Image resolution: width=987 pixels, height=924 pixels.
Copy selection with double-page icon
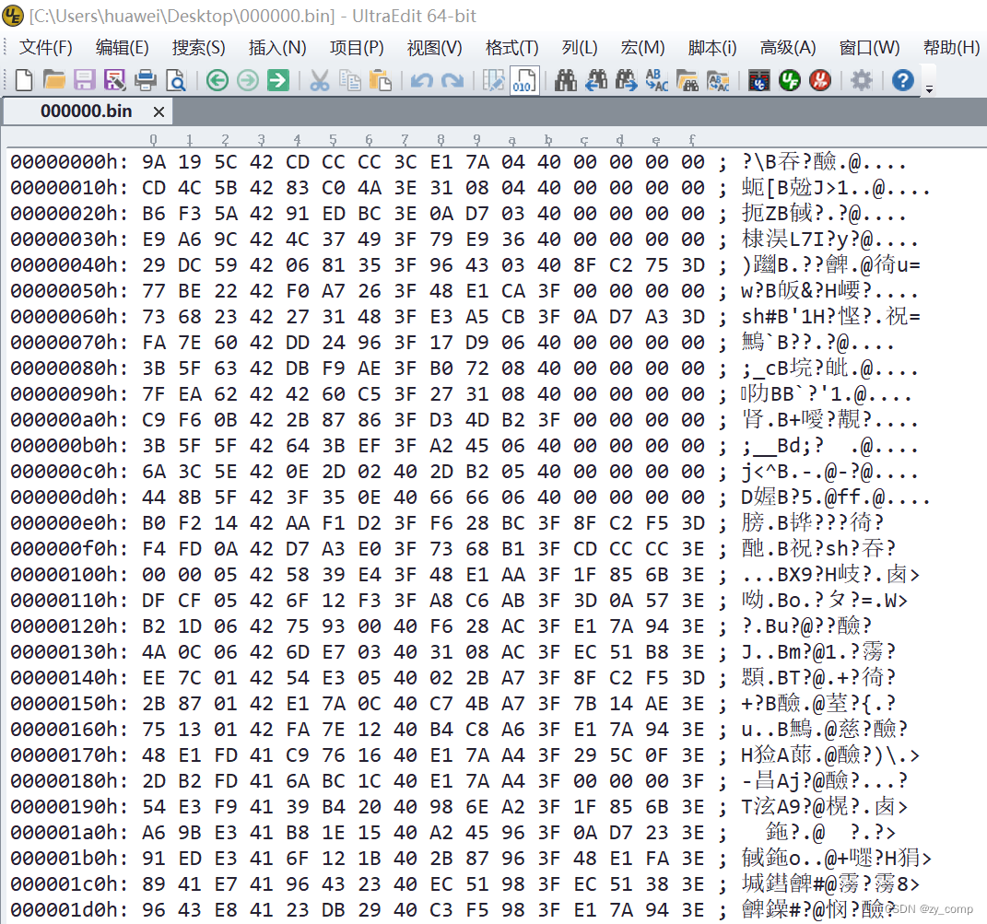pyautogui.click(x=350, y=80)
